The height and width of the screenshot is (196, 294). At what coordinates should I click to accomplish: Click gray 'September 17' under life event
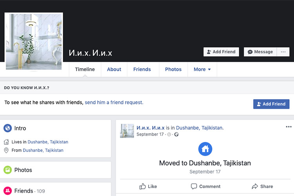[205, 172]
